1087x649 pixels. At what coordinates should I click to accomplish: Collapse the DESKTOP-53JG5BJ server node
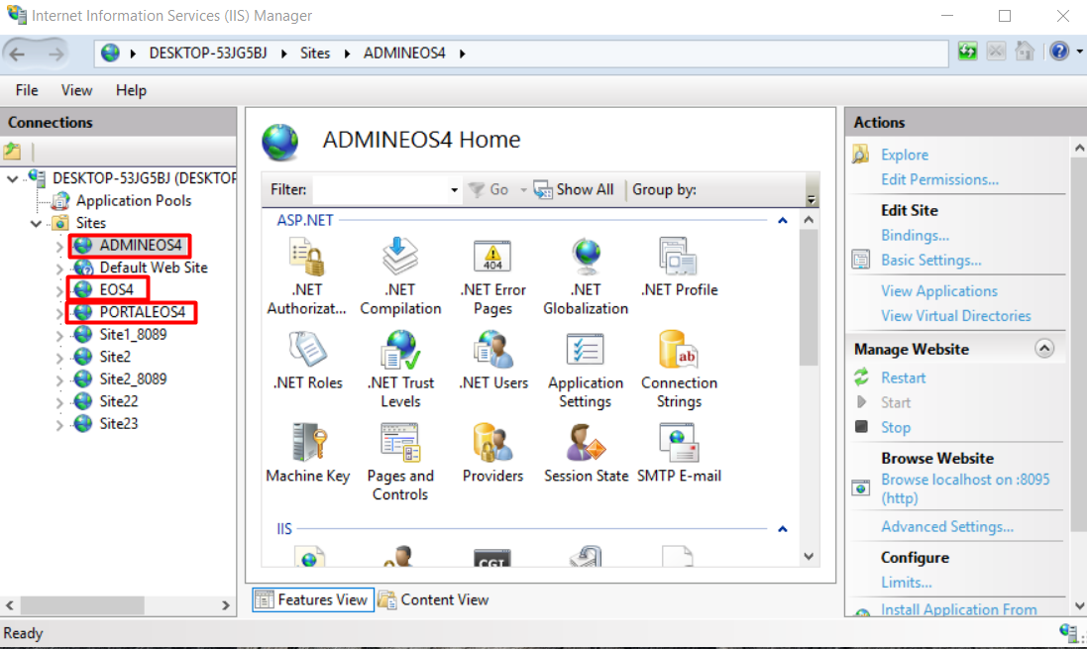[12, 179]
